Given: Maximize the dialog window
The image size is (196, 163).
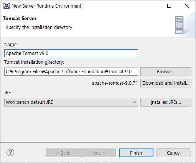Looking at the screenshot, I should pos(169,6).
